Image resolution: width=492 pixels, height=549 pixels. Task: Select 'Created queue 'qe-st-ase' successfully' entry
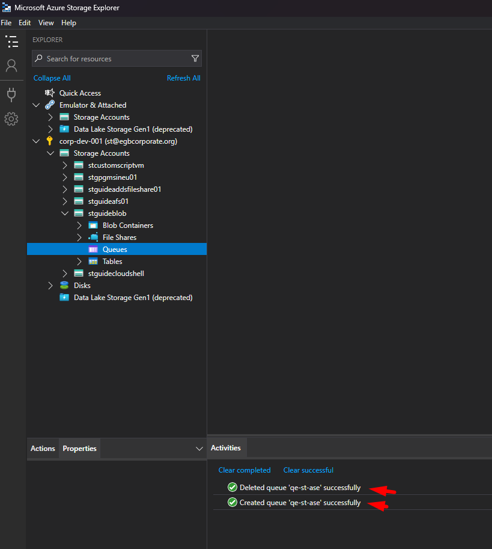pos(300,503)
